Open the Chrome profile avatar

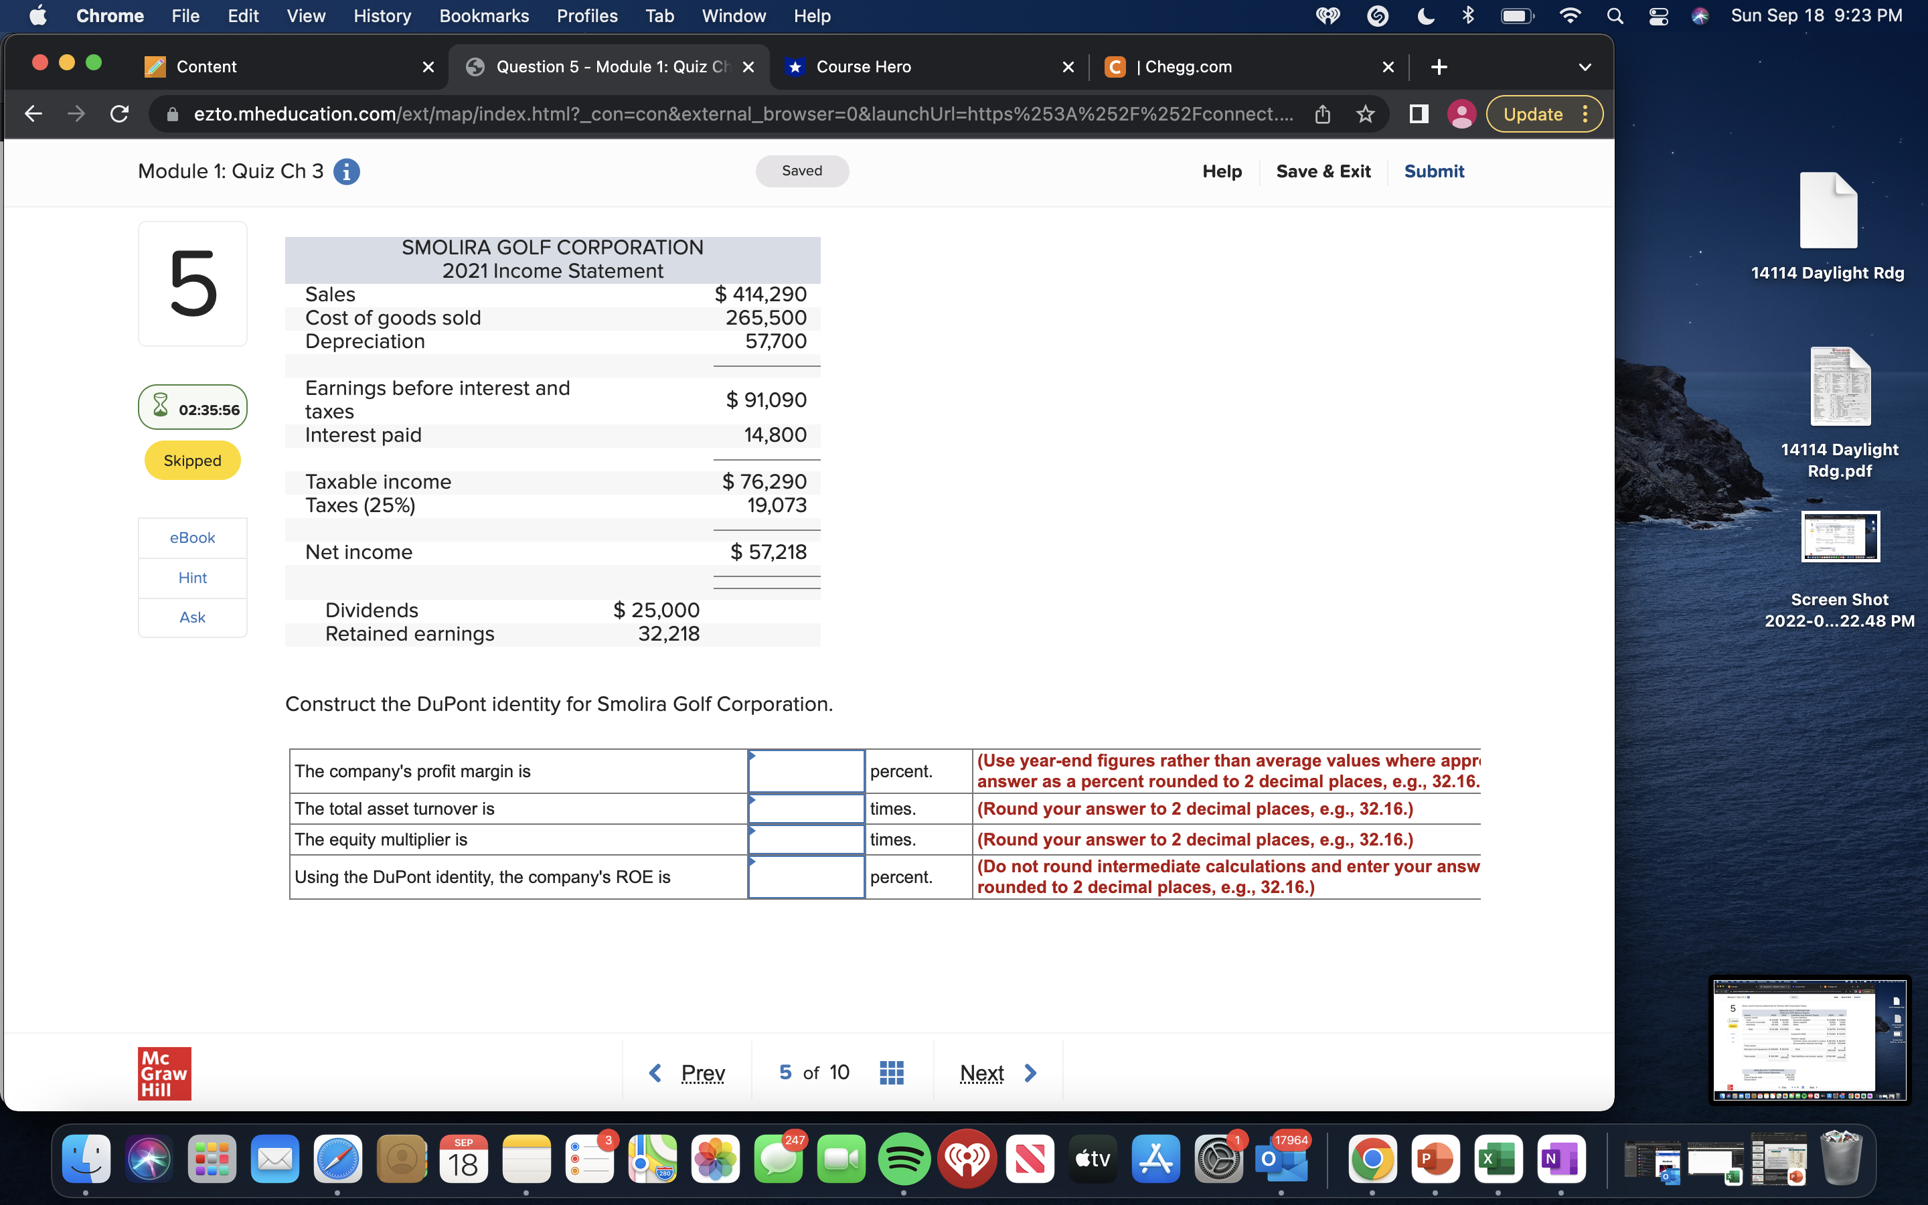coord(1463,114)
